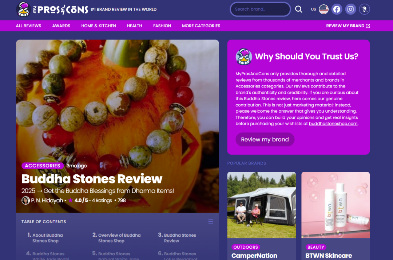The height and width of the screenshot is (260, 393).
Task: Click the My Pros & Cons logo
Action: tap(52, 9)
